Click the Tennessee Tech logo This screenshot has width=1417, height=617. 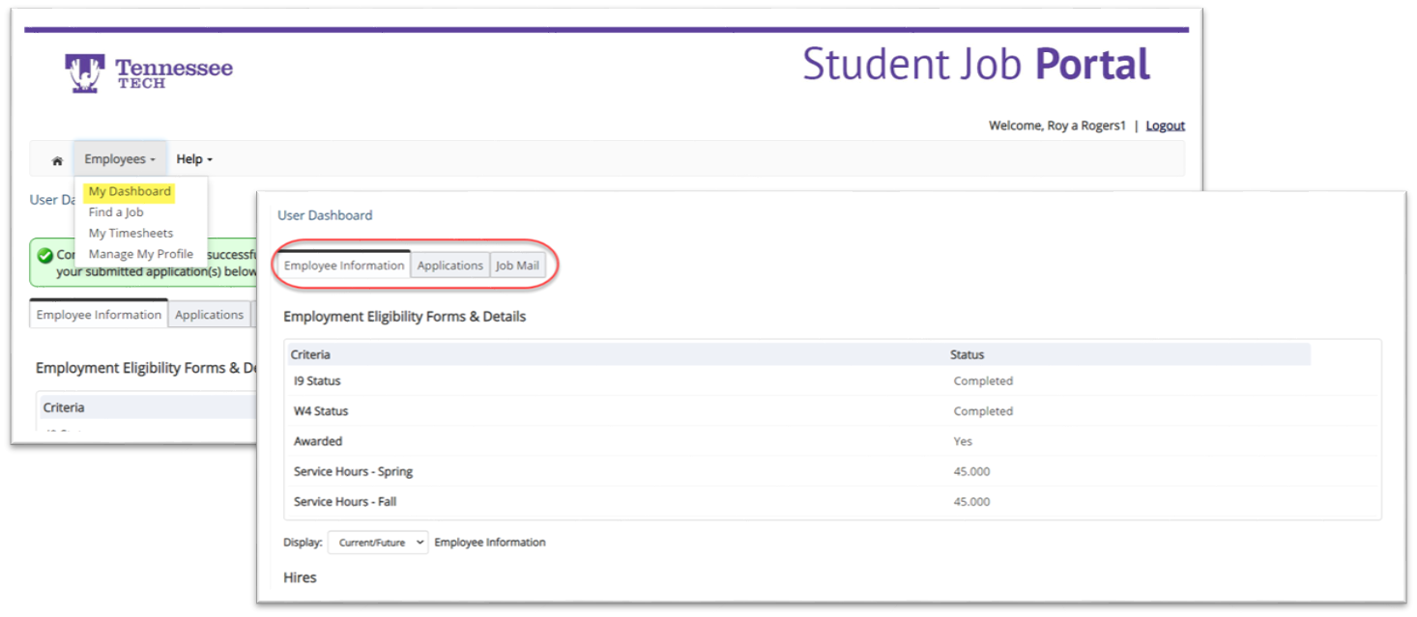(x=149, y=73)
